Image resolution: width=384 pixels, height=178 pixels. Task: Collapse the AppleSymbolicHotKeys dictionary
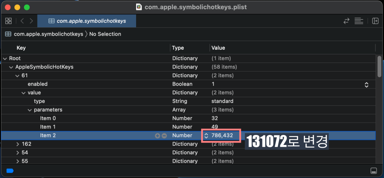(x=11, y=67)
